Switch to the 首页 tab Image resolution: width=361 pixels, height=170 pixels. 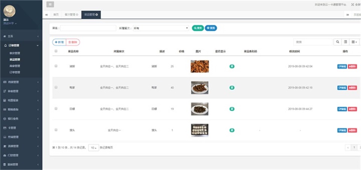(x=56, y=15)
